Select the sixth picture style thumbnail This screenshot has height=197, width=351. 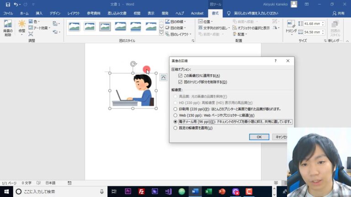151,26
